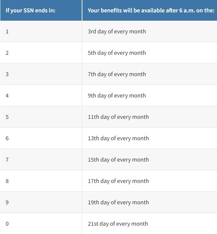Click the 'Your benefits will be available' header
Screen dimensions: 217x234
(150, 10)
